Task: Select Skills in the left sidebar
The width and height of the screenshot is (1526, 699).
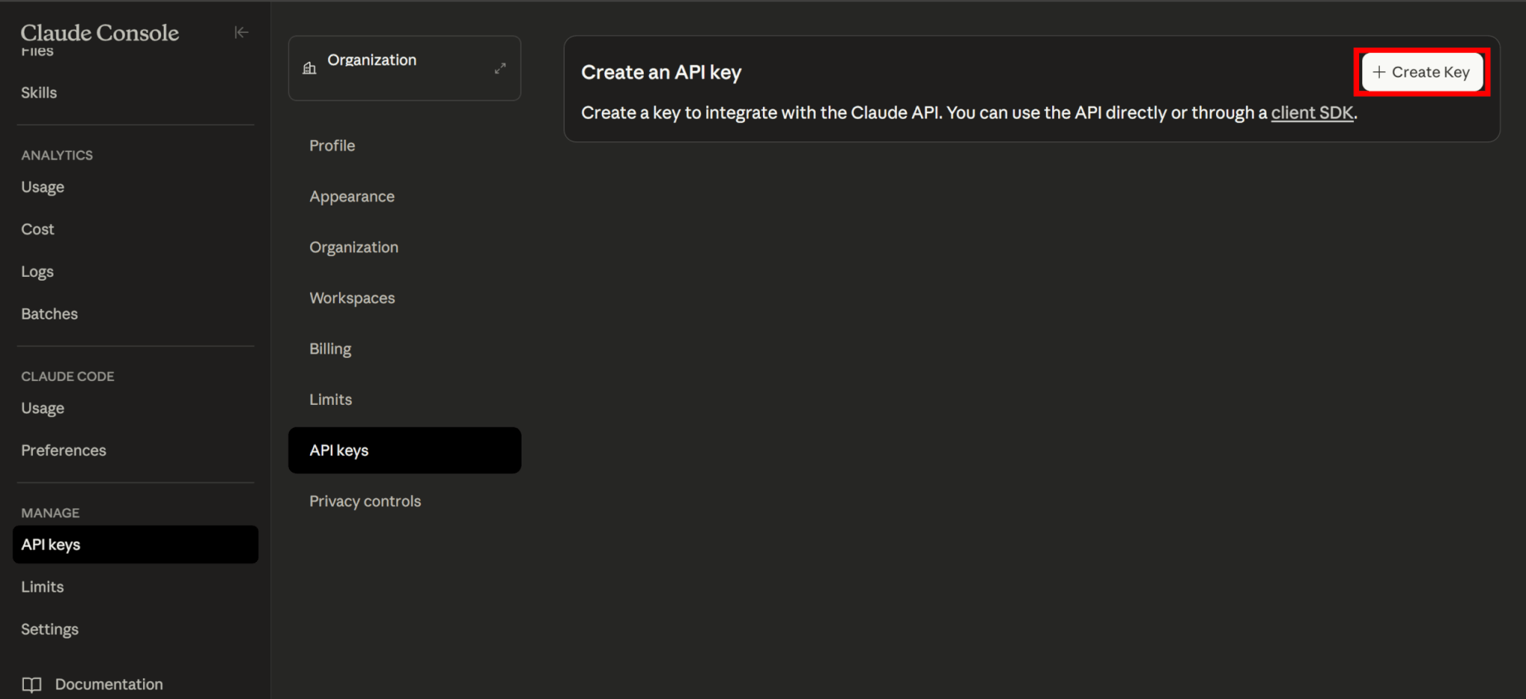Action: 39,93
